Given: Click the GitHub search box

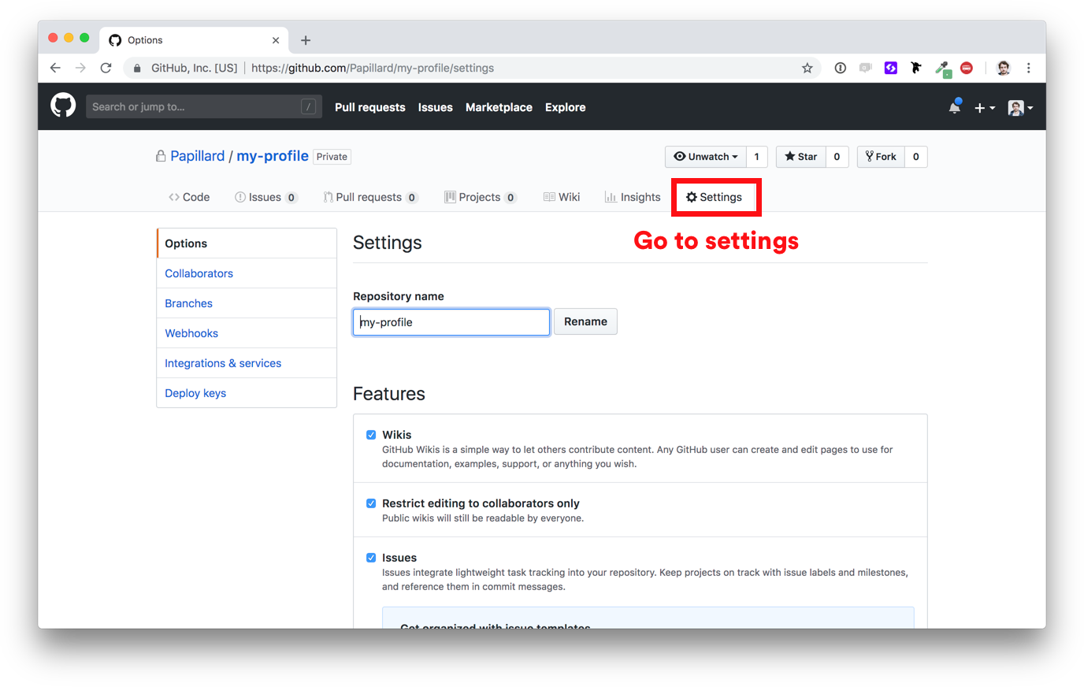Looking at the screenshot, I should pyautogui.click(x=204, y=107).
